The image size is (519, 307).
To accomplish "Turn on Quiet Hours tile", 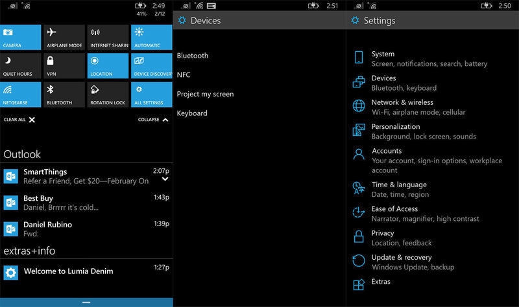I will tap(21, 66).
